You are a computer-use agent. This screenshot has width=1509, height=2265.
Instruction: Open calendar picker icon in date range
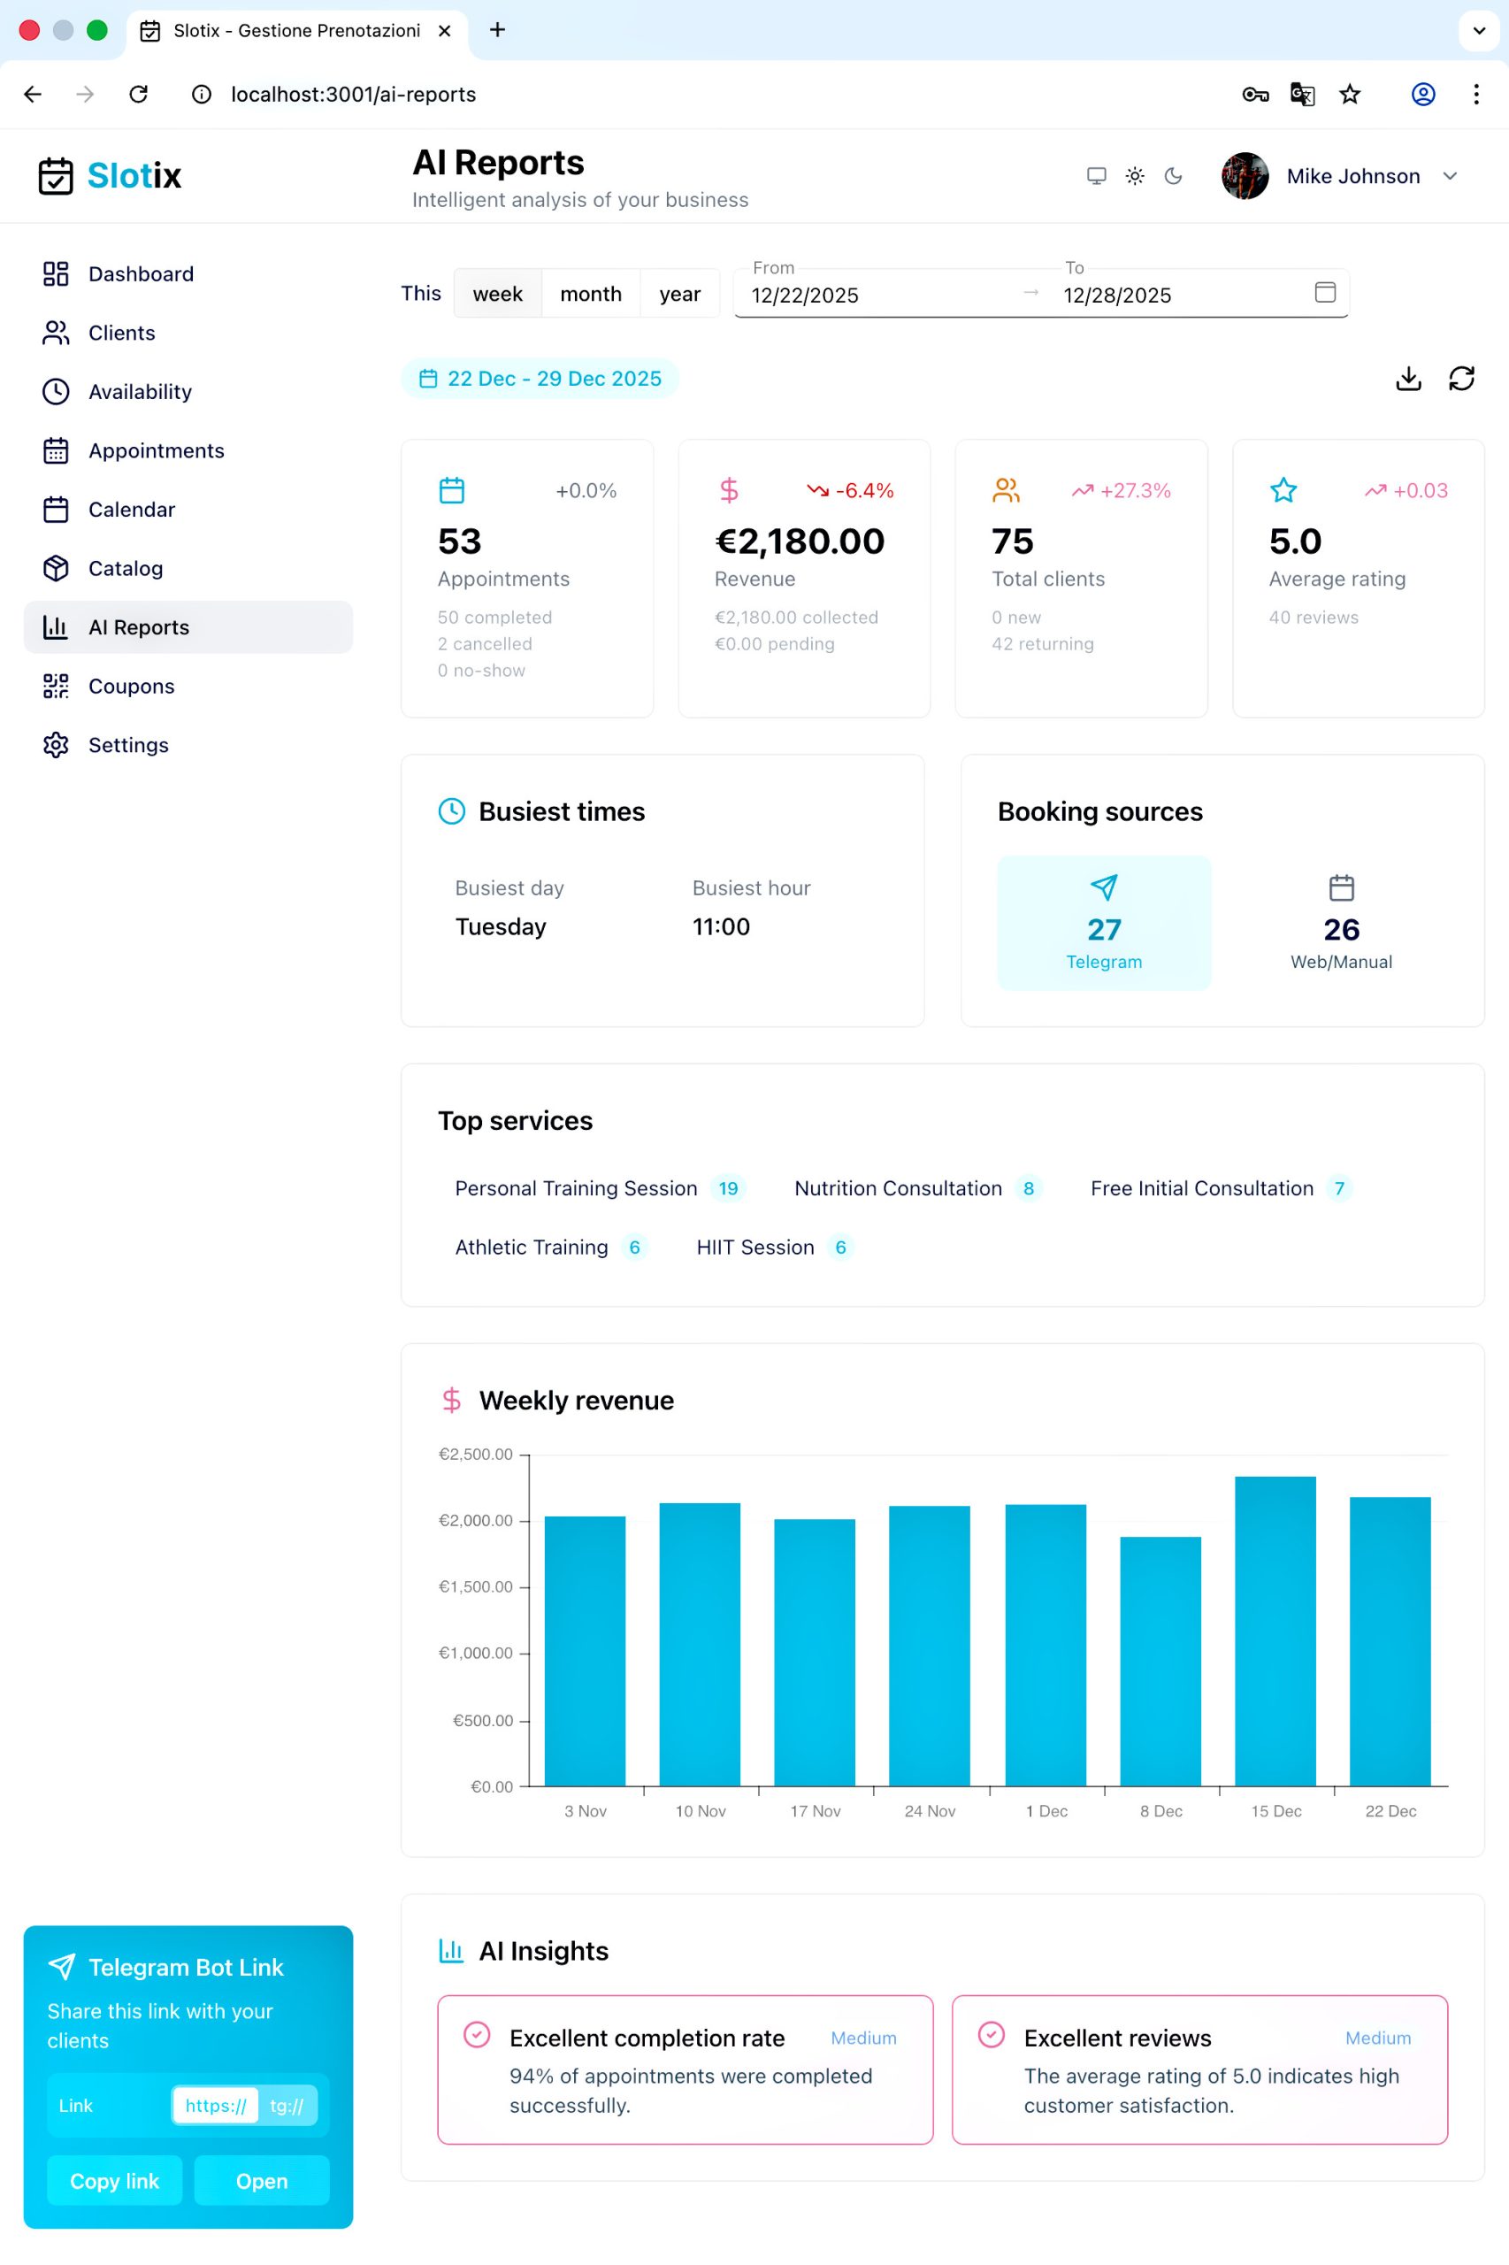[1324, 293]
